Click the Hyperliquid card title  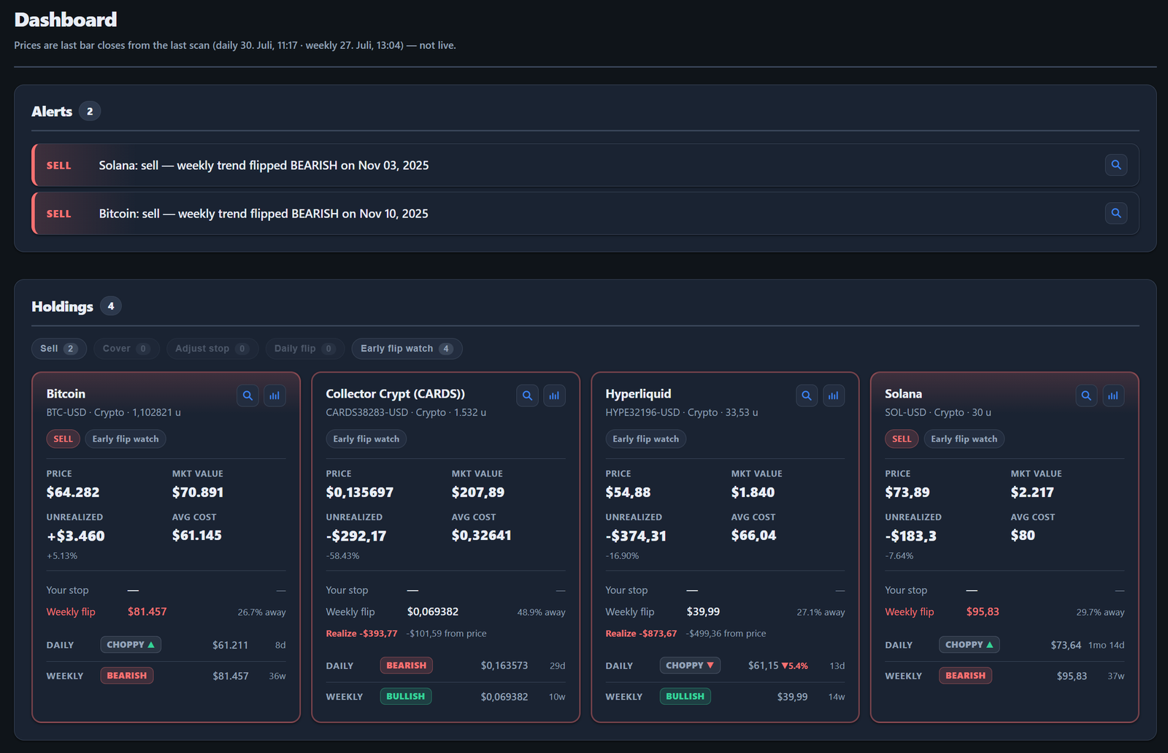point(638,394)
